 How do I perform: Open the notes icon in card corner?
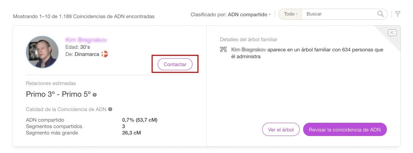(x=392, y=33)
